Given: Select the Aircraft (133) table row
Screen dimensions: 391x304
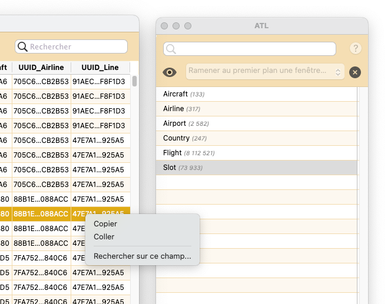Looking at the screenshot, I should pyautogui.click(x=257, y=94).
